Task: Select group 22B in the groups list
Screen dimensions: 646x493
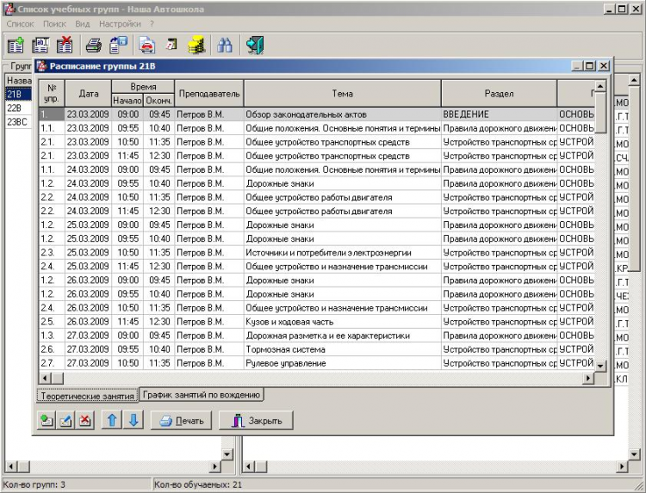Action: click(15, 108)
